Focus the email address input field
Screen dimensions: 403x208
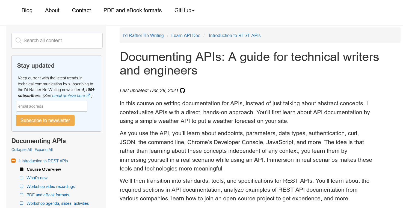(52, 106)
